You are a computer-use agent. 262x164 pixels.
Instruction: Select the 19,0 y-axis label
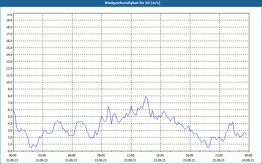tap(9, 20)
